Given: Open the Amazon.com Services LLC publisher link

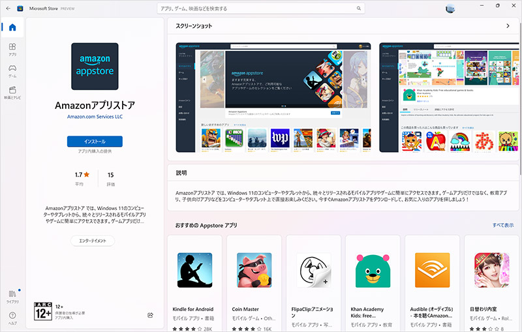Looking at the screenshot, I should coord(95,117).
